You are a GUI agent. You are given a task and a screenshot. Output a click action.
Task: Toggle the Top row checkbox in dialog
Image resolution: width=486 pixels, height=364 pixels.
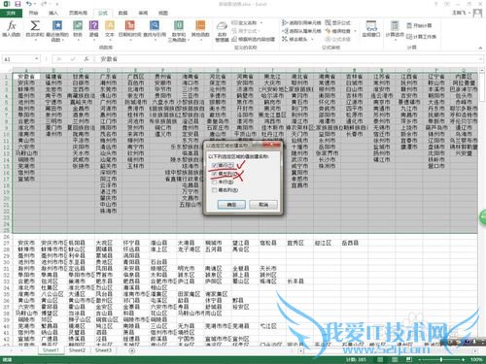tap(214, 165)
